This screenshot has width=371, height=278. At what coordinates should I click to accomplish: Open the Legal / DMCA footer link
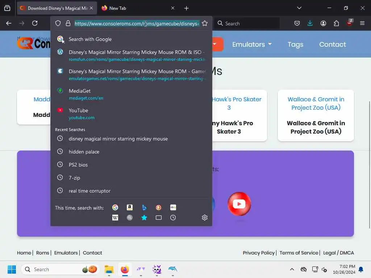338,253
